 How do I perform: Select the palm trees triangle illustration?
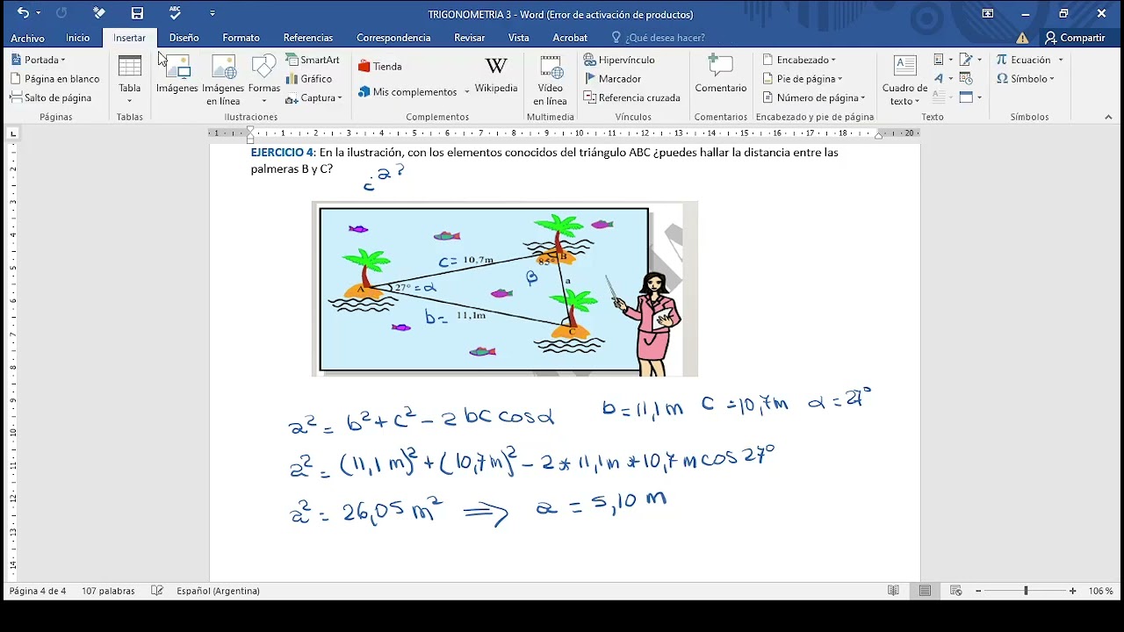pos(505,289)
